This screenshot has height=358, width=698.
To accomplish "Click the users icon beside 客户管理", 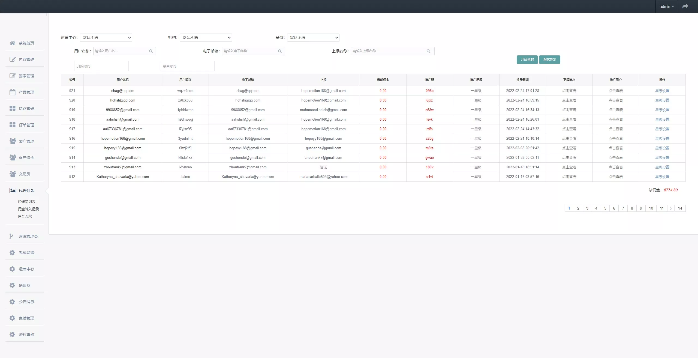I will [13, 141].
